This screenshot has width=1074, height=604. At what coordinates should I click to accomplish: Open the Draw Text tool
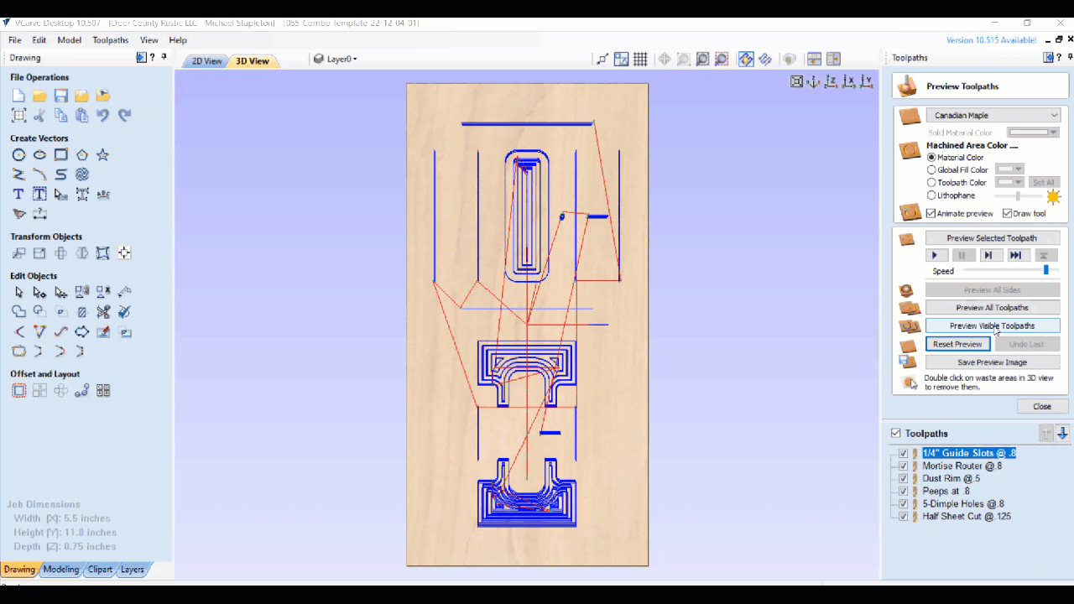coord(18,194)
